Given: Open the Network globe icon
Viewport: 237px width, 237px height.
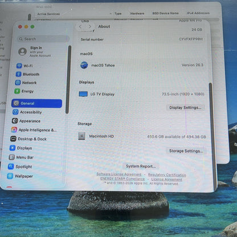Looking at the screenshot, I should [18, 83].
